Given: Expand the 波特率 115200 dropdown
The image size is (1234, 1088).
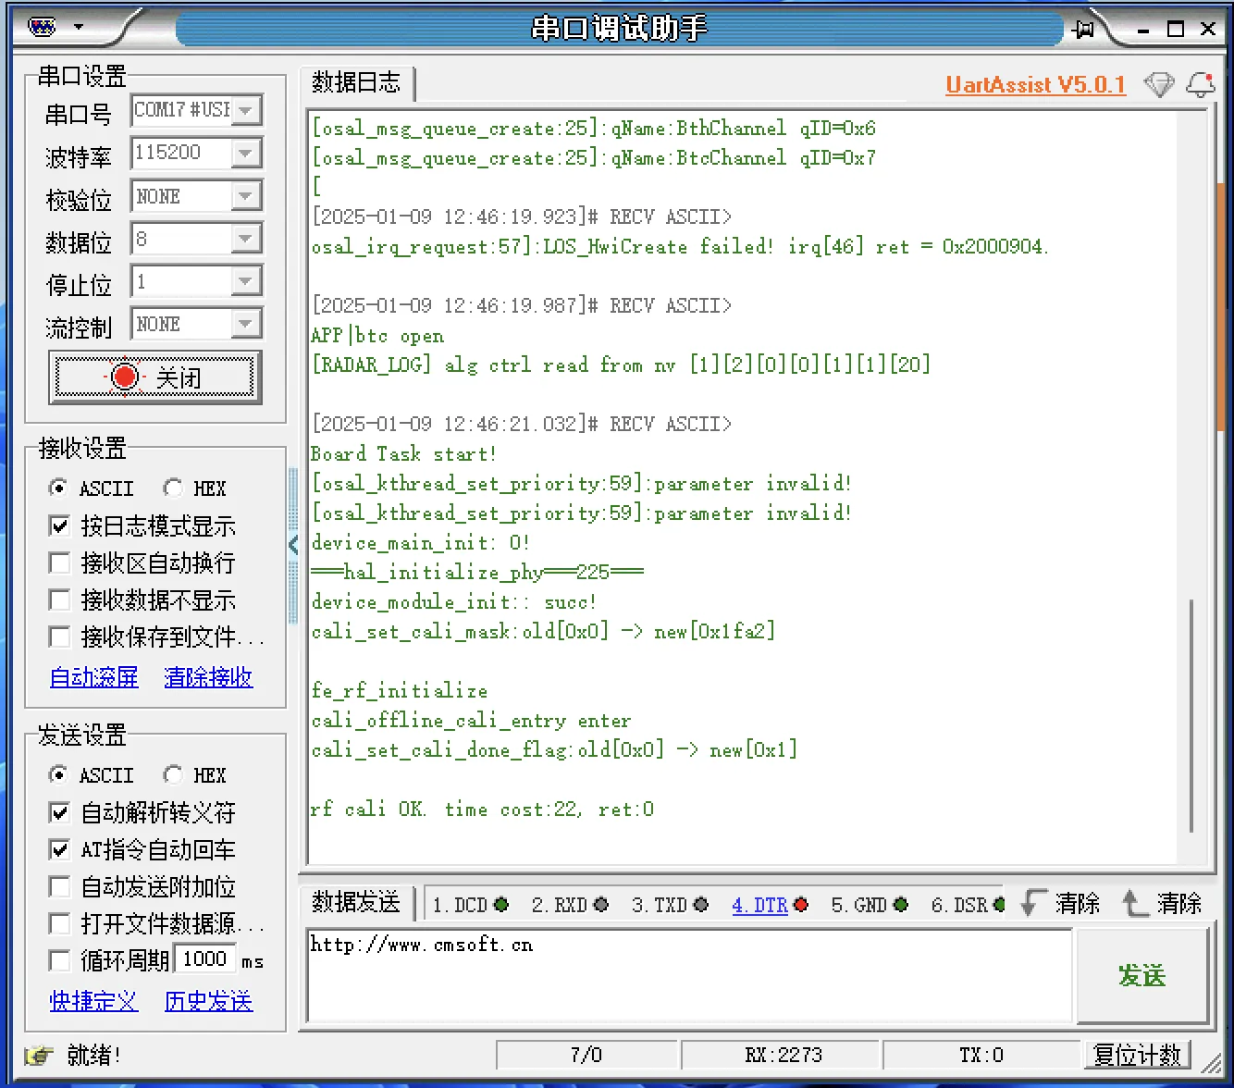Looking at the screenshot, I should point(246,153).
